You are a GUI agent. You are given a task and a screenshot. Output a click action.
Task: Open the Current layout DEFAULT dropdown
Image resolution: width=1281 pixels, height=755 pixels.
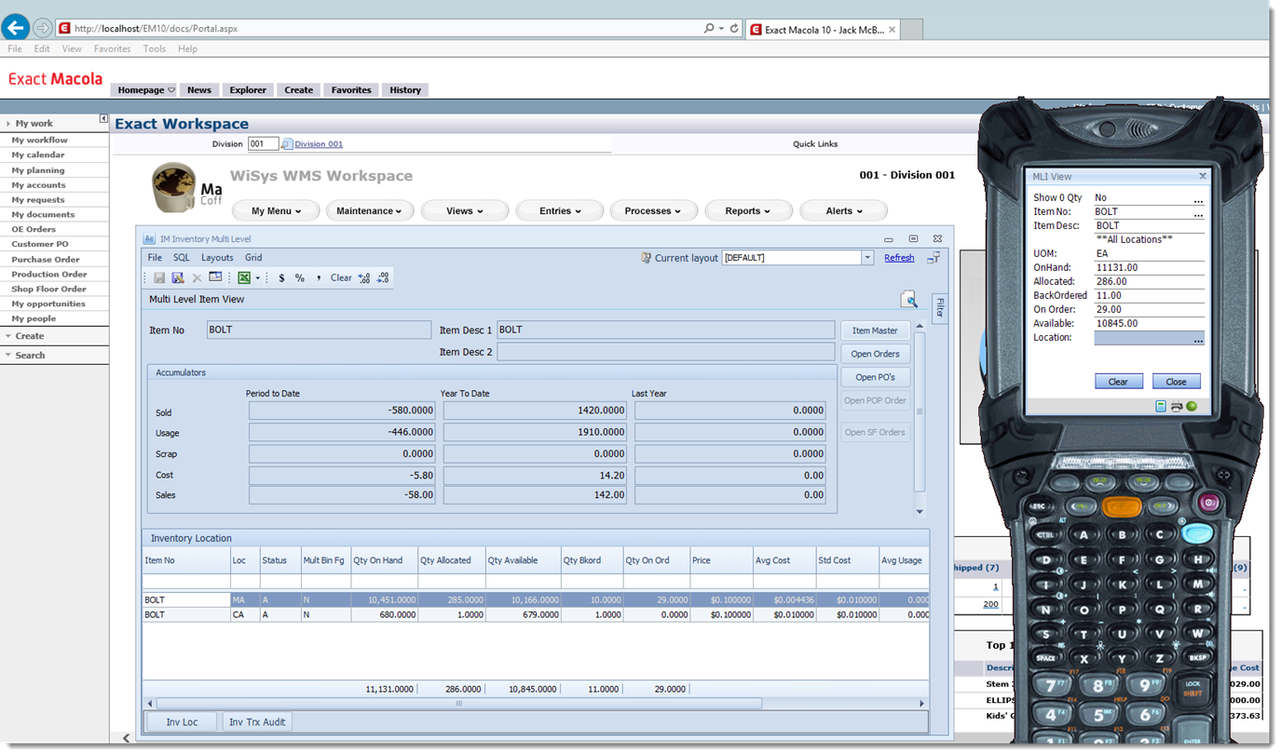pyautogui.click(x=867, y=258)
